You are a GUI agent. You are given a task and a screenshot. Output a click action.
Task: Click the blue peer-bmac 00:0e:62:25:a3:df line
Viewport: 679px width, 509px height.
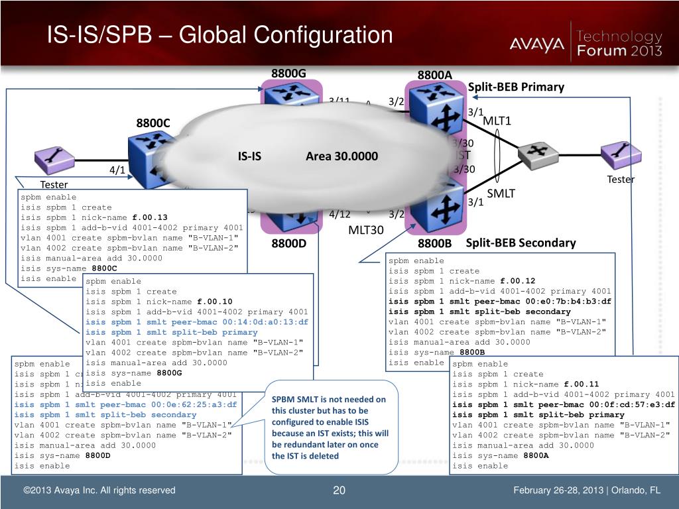click(x=125, y=405)
